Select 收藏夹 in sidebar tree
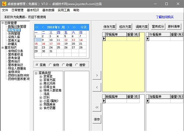This screenshot has height=136, width=184. tap(13, 44)
